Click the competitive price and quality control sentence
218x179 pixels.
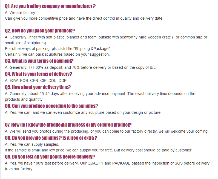[84, 18]
